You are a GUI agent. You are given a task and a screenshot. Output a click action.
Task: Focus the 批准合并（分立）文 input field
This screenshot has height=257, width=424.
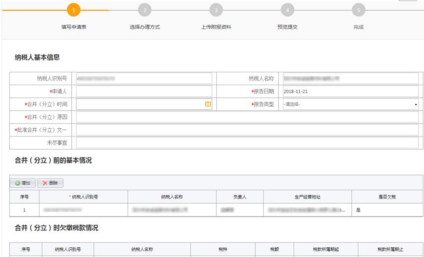click(x=247, y=130)
